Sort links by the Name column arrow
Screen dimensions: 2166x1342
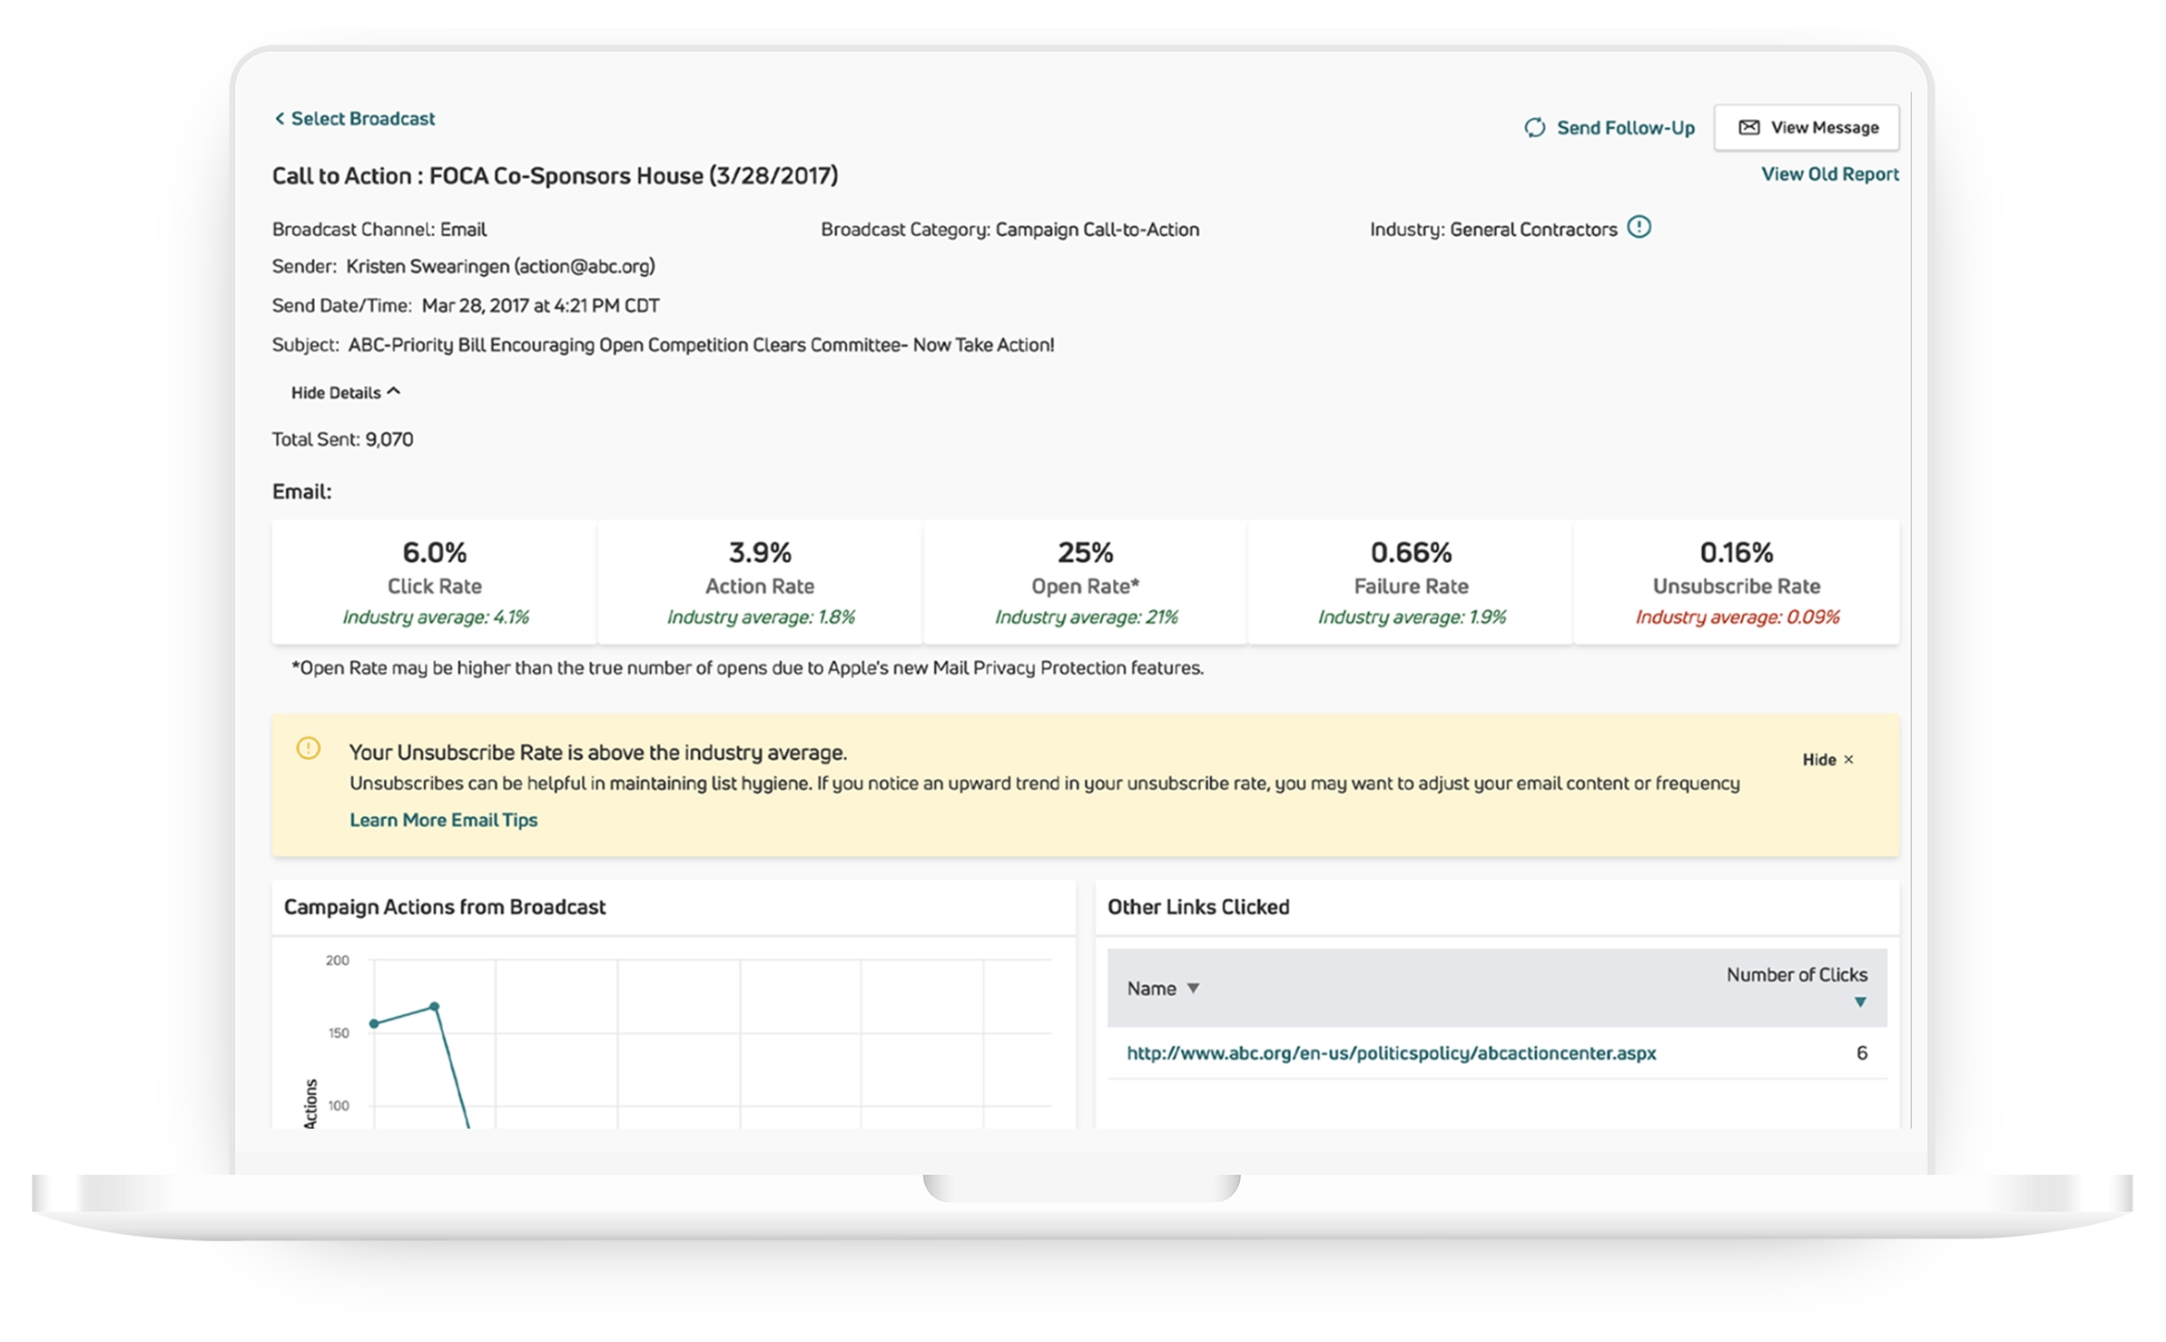coord(1194,989)
